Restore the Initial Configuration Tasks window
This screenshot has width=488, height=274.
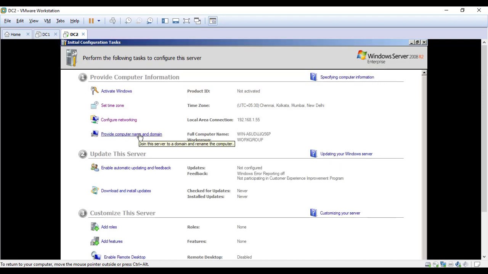click(x=417, y=42)
